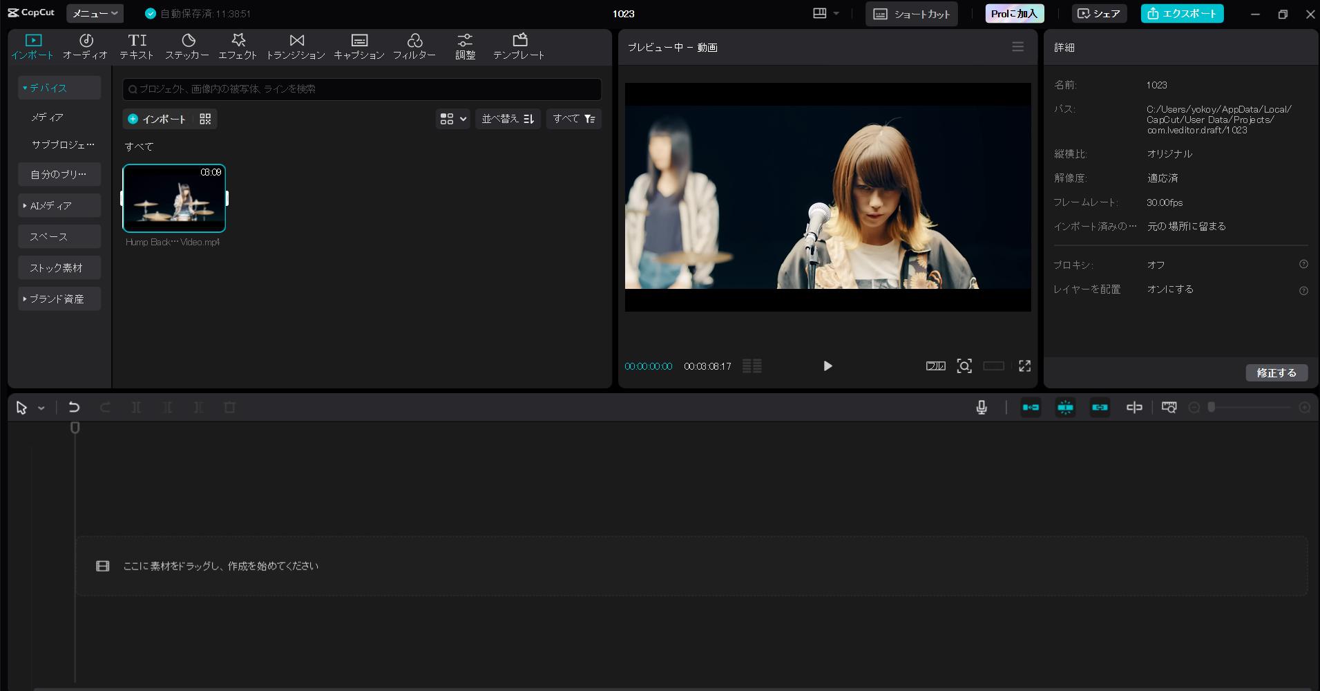The height and width of the screenshot is (691, 1320).
Task: Open the ショートカット (shortcuts) panel
Action: (x=911, y=14)
